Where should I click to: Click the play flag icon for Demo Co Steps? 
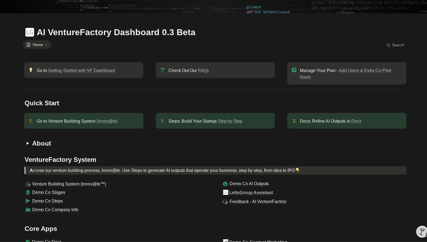pos(28,201)
